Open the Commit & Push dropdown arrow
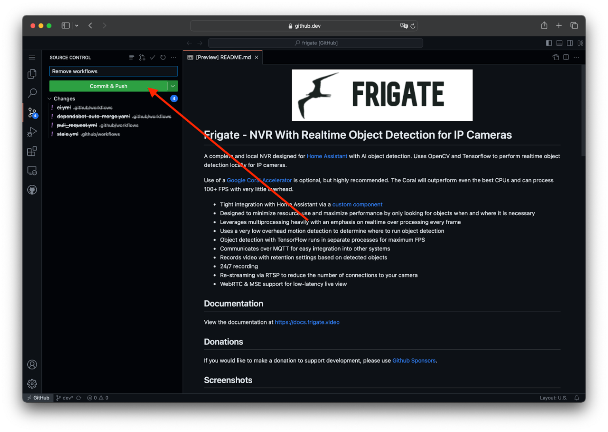 click(x=173, y=86)
